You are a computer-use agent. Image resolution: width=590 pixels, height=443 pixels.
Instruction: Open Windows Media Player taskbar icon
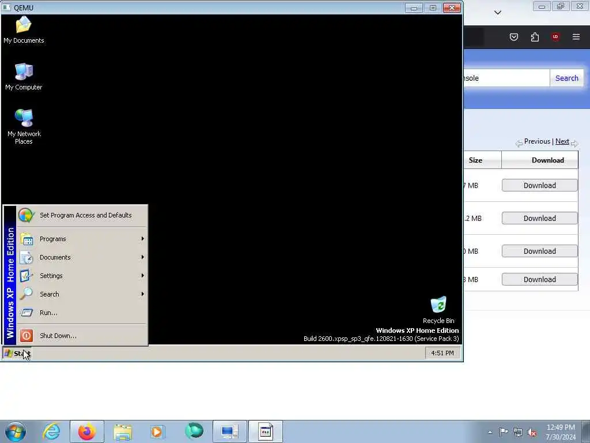tap(157, 431)
